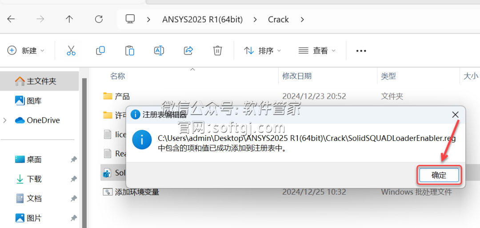
Task: Click the date 2024/12/23 20:52
Action: [x=314, y=96]
